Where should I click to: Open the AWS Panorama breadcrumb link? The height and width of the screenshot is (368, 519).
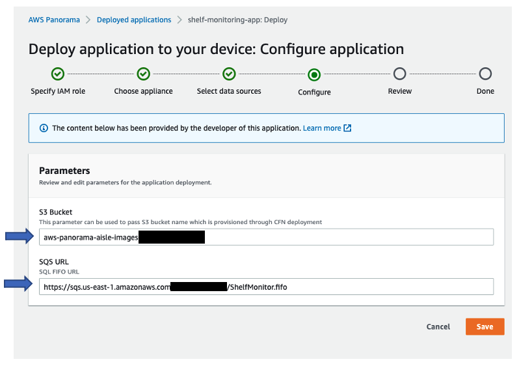pos(54,20)
